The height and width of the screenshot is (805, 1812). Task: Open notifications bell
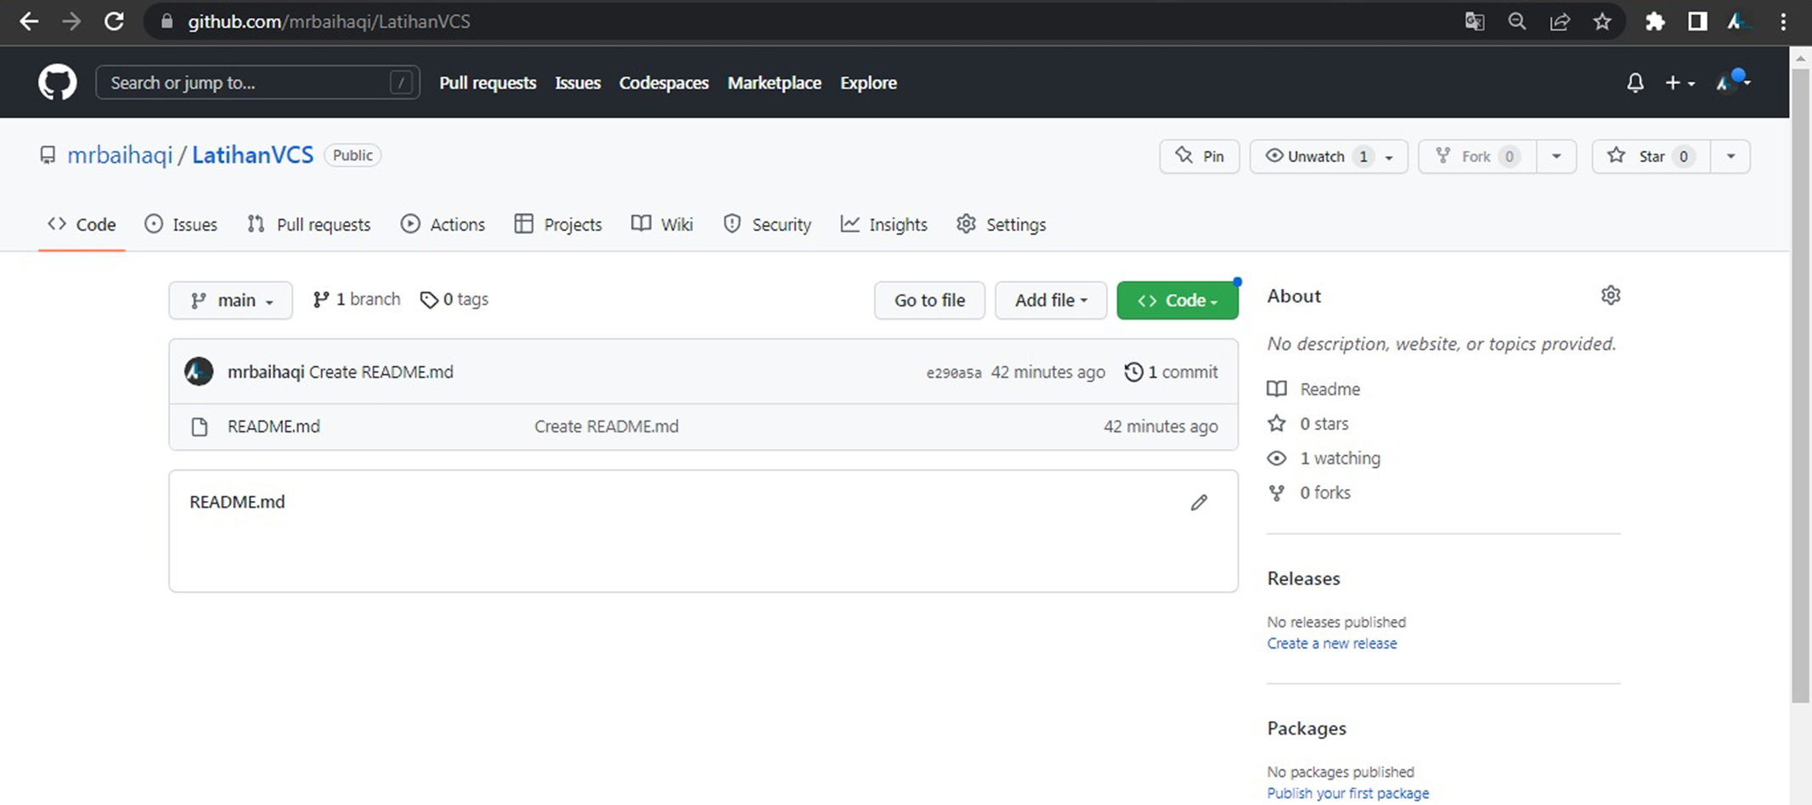pos(1634,82)
